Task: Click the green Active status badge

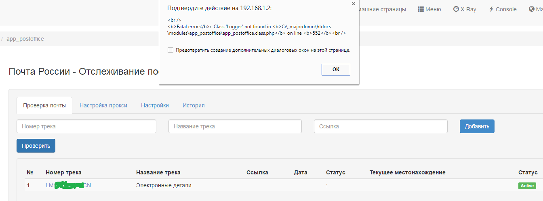Action: point(527,186)
